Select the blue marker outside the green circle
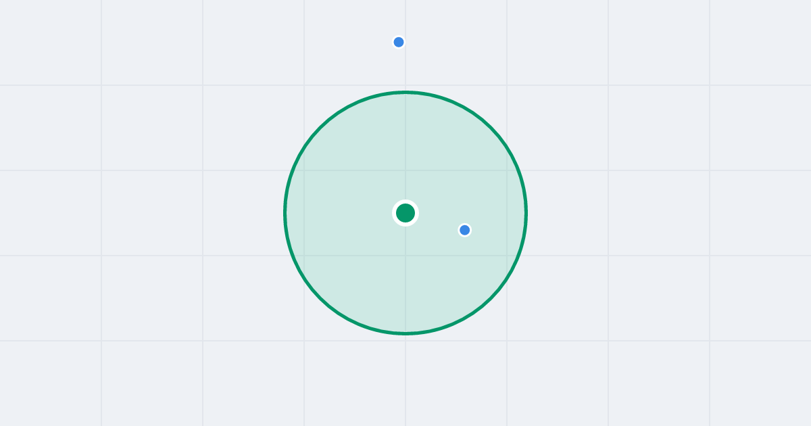 tap(399, 42)
